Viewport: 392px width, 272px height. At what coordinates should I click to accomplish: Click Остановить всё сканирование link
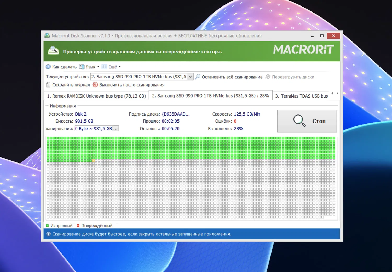(x=232, y=77)
